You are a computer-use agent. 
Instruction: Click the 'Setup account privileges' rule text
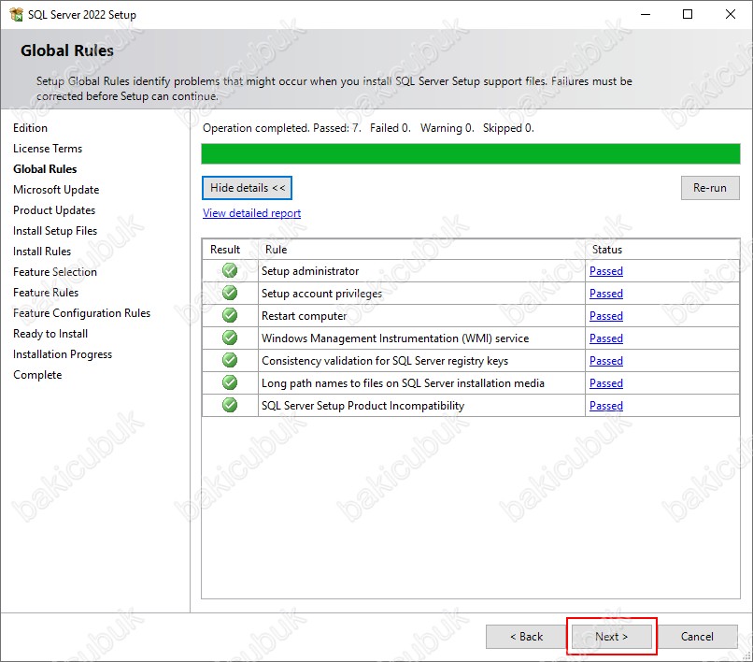pyautogui.click(x=321, y=294)
